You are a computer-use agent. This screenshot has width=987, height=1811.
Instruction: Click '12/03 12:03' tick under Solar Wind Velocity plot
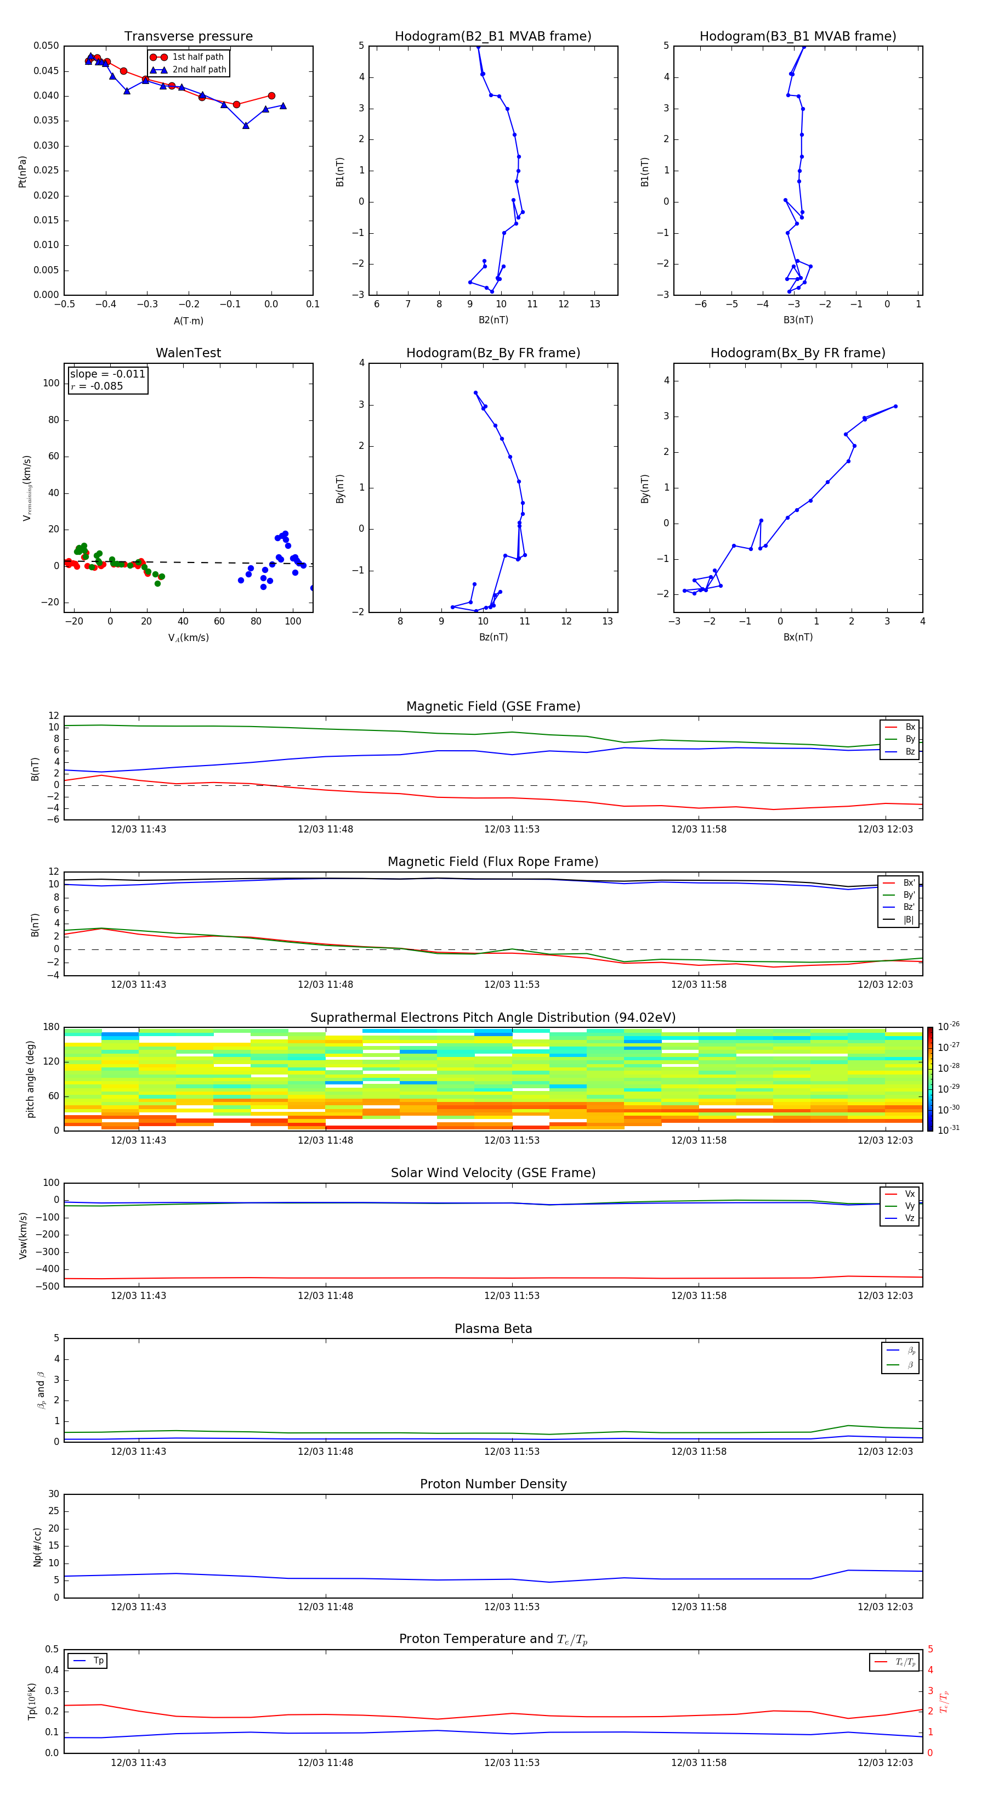[x=885, y=1296]
